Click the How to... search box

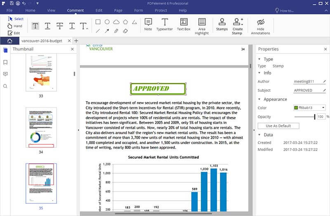coord(284,11)
